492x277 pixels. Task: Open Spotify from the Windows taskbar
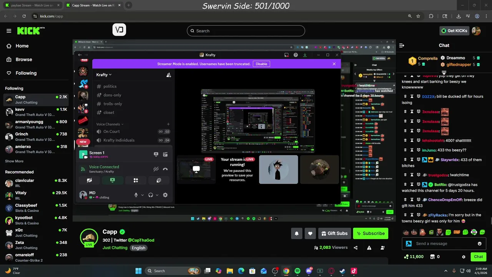point(297,271)
